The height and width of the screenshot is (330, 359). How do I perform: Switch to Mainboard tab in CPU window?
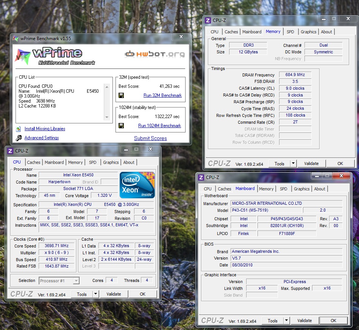pyautogui.click(x=54, y=162)
